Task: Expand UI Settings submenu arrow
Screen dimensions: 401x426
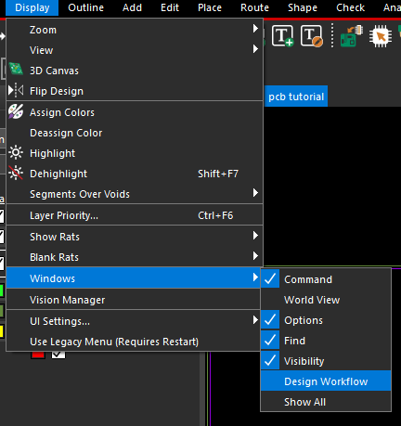Action: [255, 320]
